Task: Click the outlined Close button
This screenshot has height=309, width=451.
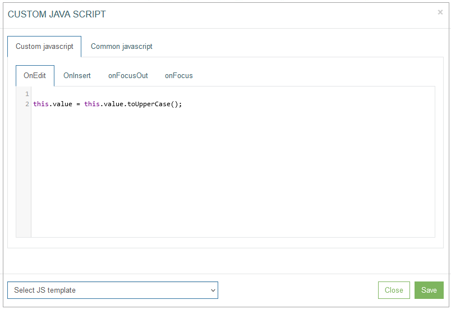Action: click(x=394, y=290)
